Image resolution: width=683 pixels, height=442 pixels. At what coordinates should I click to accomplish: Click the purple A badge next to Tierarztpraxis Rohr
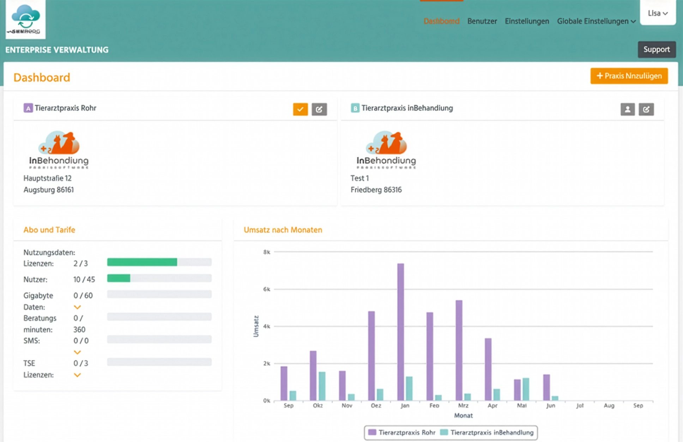click(x=28, y=108)
